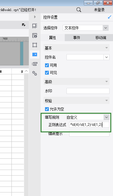Switch to the 属性 tab

52,38
